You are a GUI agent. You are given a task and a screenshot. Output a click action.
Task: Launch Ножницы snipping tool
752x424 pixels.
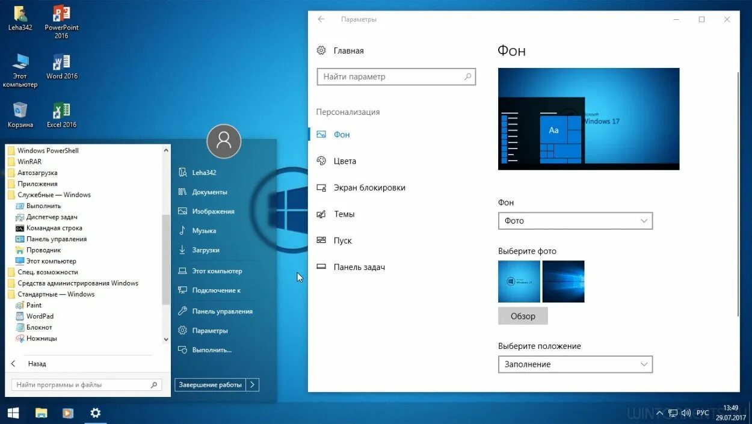42,338
